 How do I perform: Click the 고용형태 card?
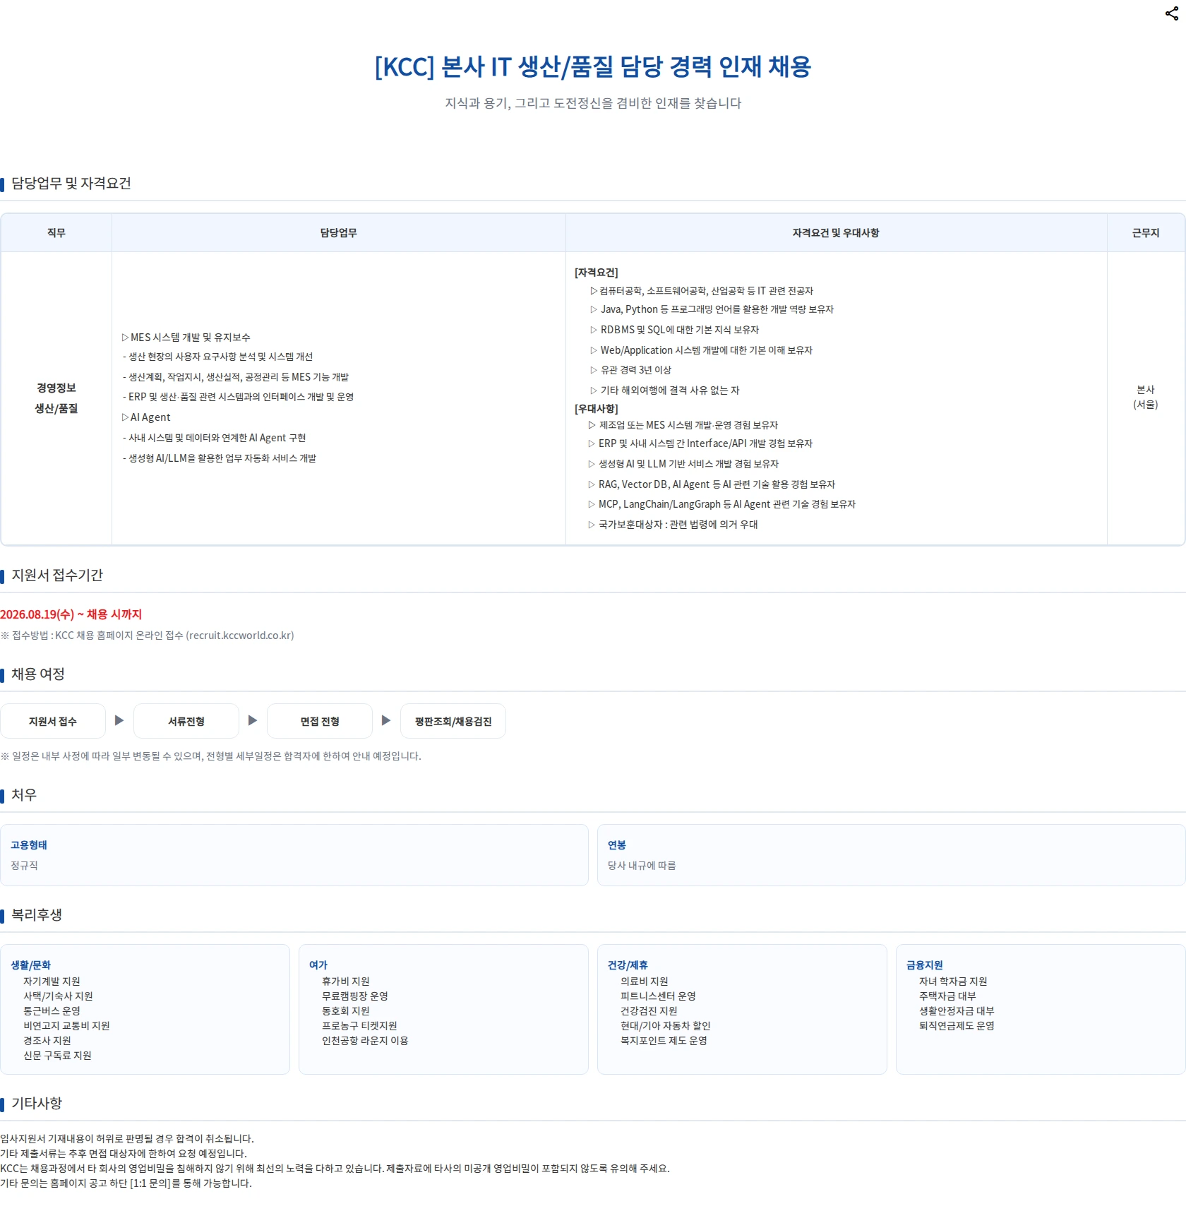pos(294,855)
